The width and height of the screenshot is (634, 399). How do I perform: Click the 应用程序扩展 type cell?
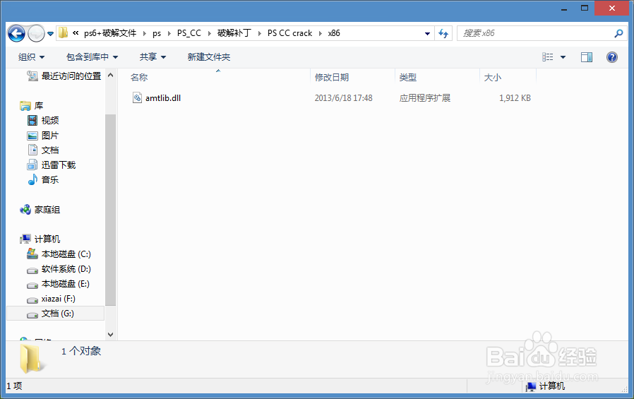424,98
